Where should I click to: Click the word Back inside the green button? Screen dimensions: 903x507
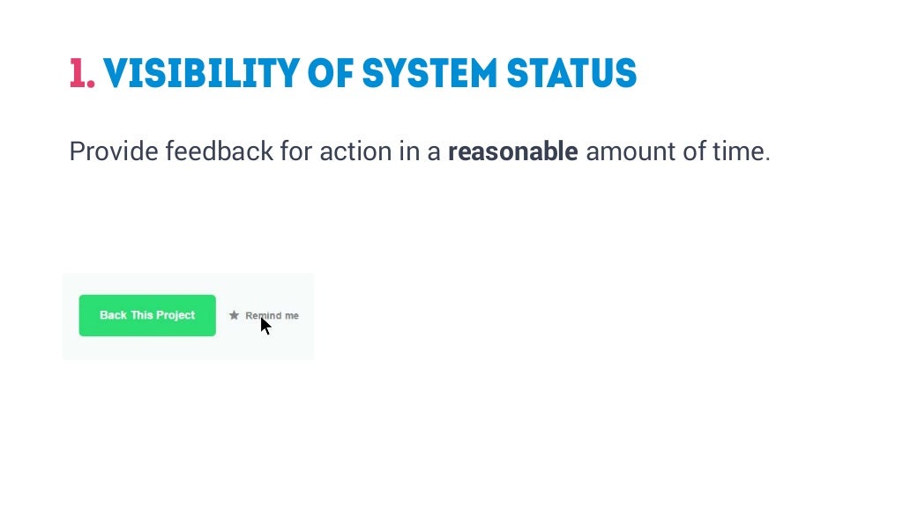(113, 315)
